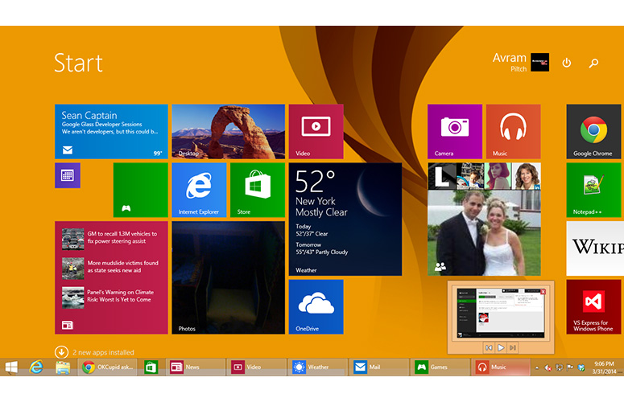The width and height of the screenshot is (624, 402).
Task: Play music from the preview controls
Action: coord(501,348)
